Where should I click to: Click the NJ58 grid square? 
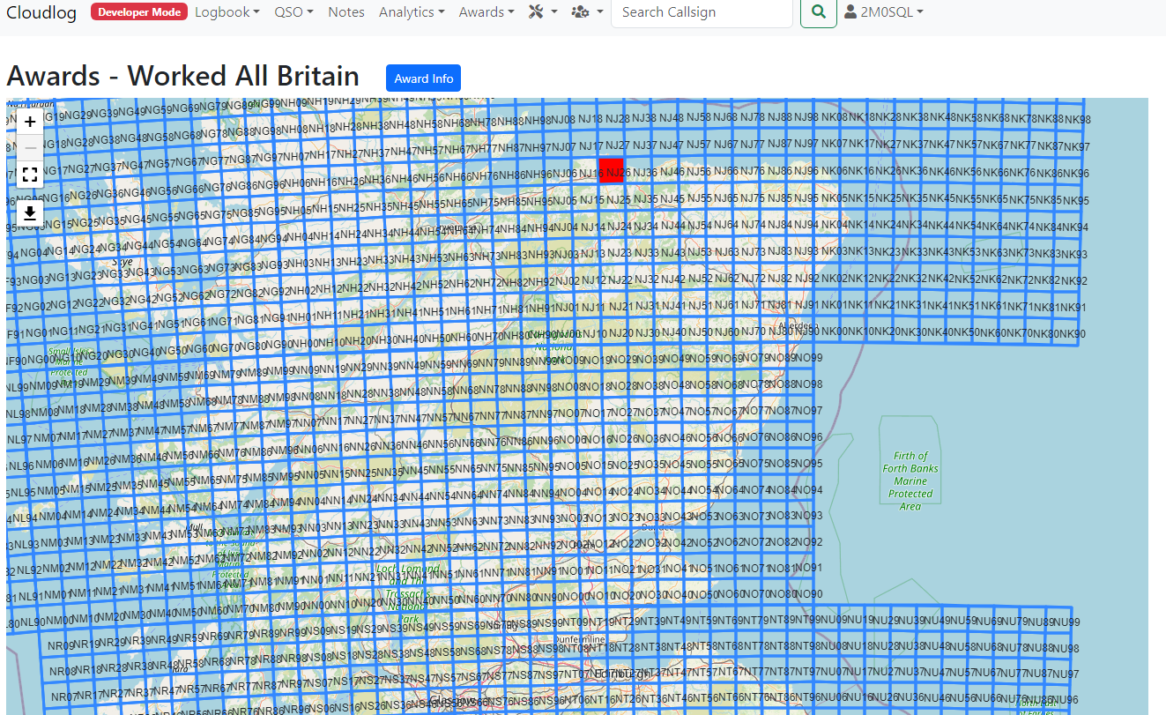tap(698, 118)
